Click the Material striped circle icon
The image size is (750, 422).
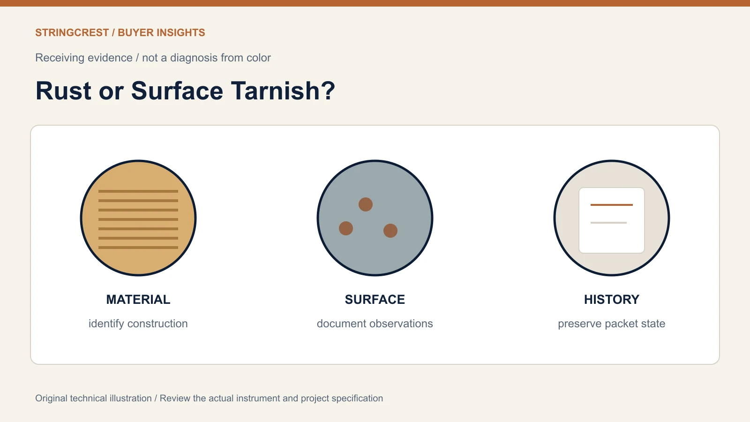point(138,218)
